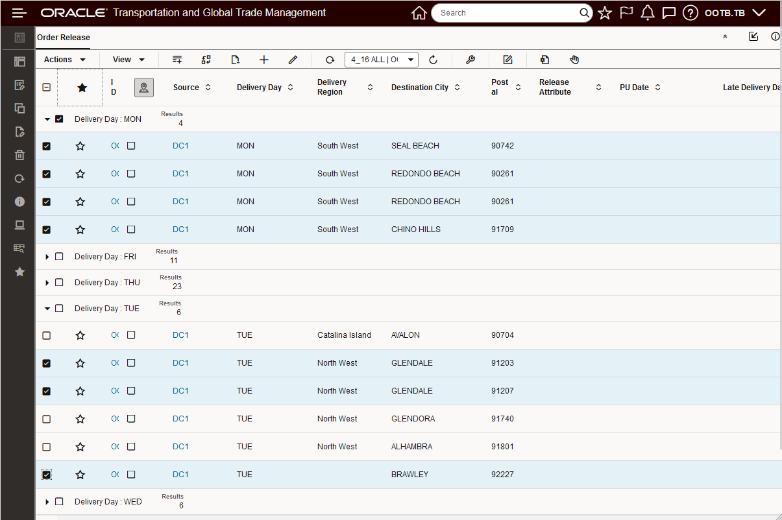Open the Actions menu
This screenshot has width=782, height=520.
pyautogui.click(x=65, y=60)
